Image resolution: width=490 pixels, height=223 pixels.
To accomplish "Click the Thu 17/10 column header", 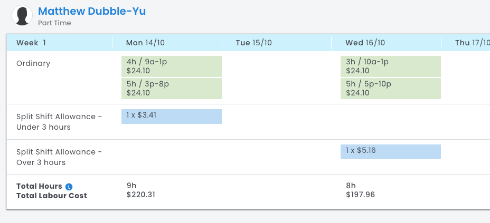I will [x=472, y=43].
